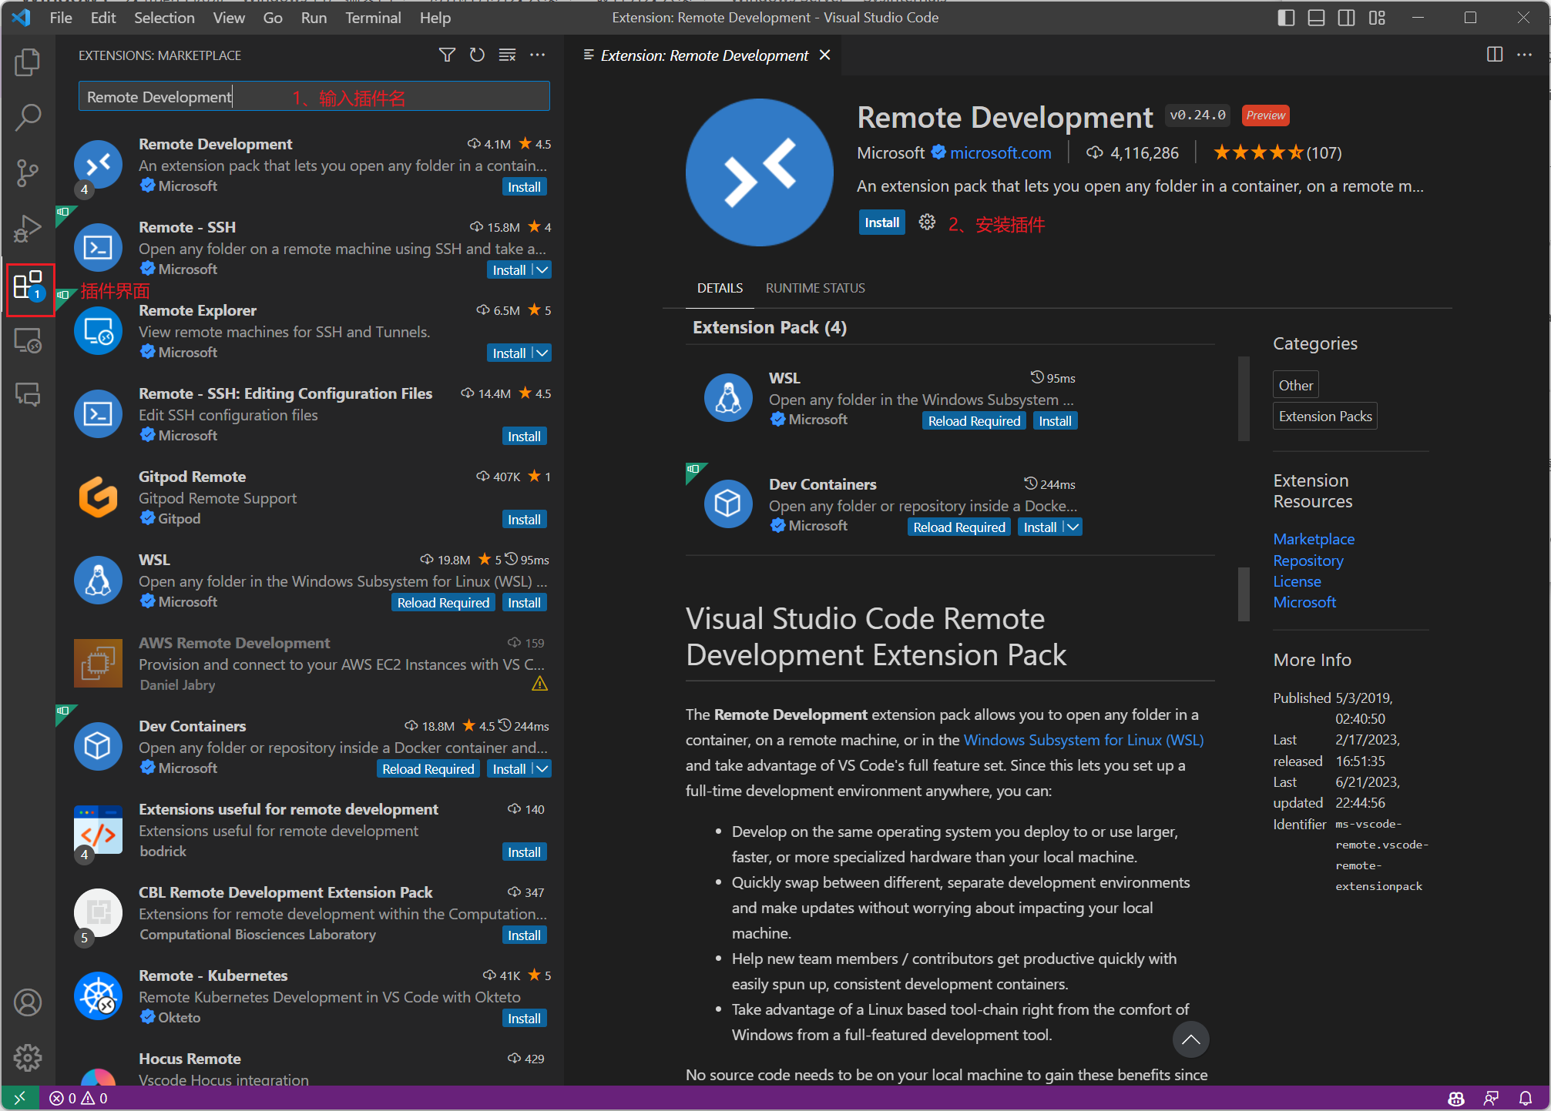This screenshot has width=1551, height=1111.
Task: Expand Install options for Remote - SSH
Action: coord(542,269)
